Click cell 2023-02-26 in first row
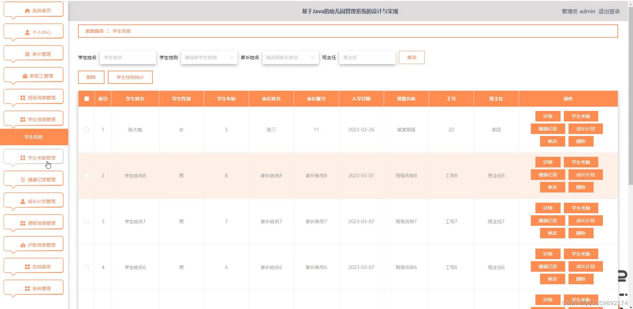Screen dimensions: 633x309 pos(361,130)
